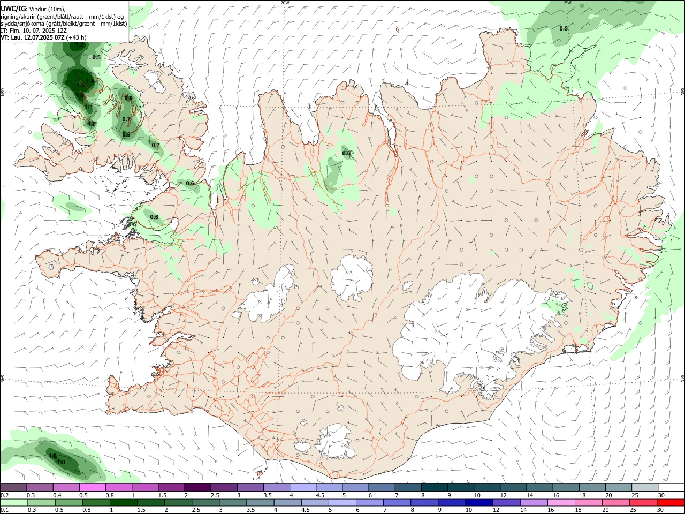
Task: Click the 'UWC/IG: Vindur (10m)' title text
Action: click(33, 9)
